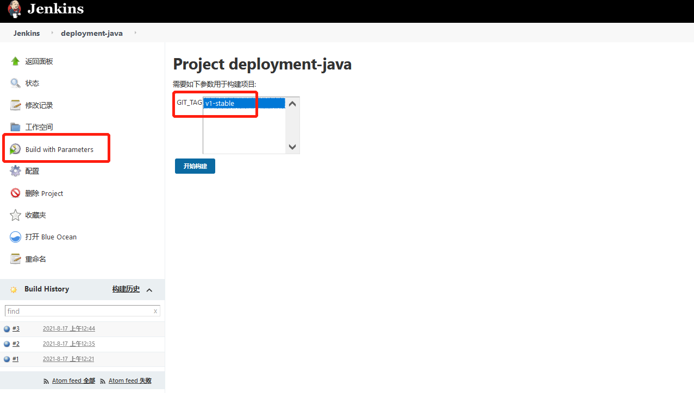This screenshot has height=393, width=694.
Task: Select v1-stable in the GIT_TAG list
Action: (244, 103)
